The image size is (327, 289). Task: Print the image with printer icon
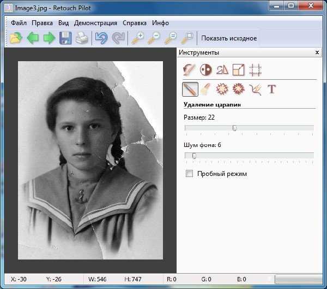(x=82, y=38)
